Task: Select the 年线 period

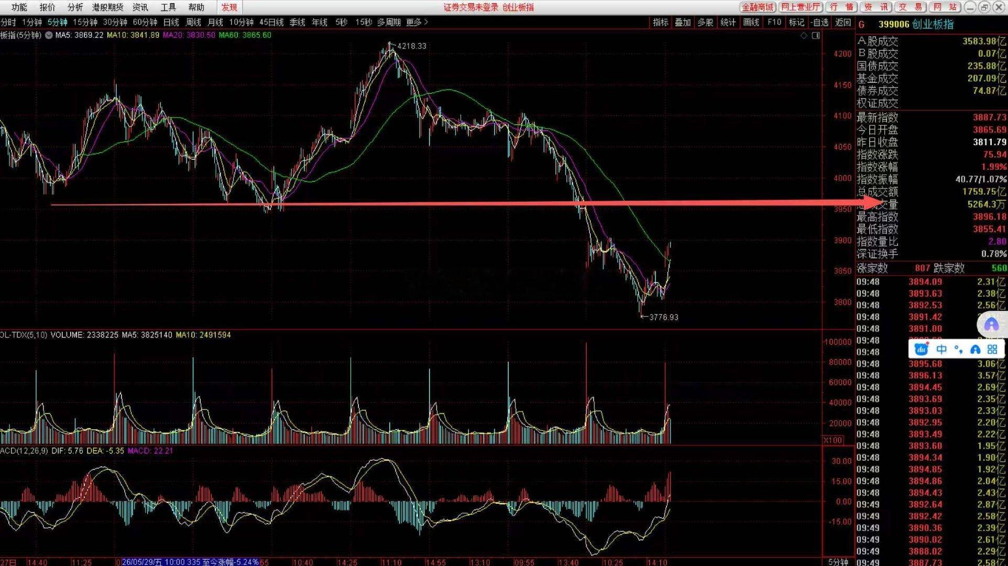Action: point(320,23)
